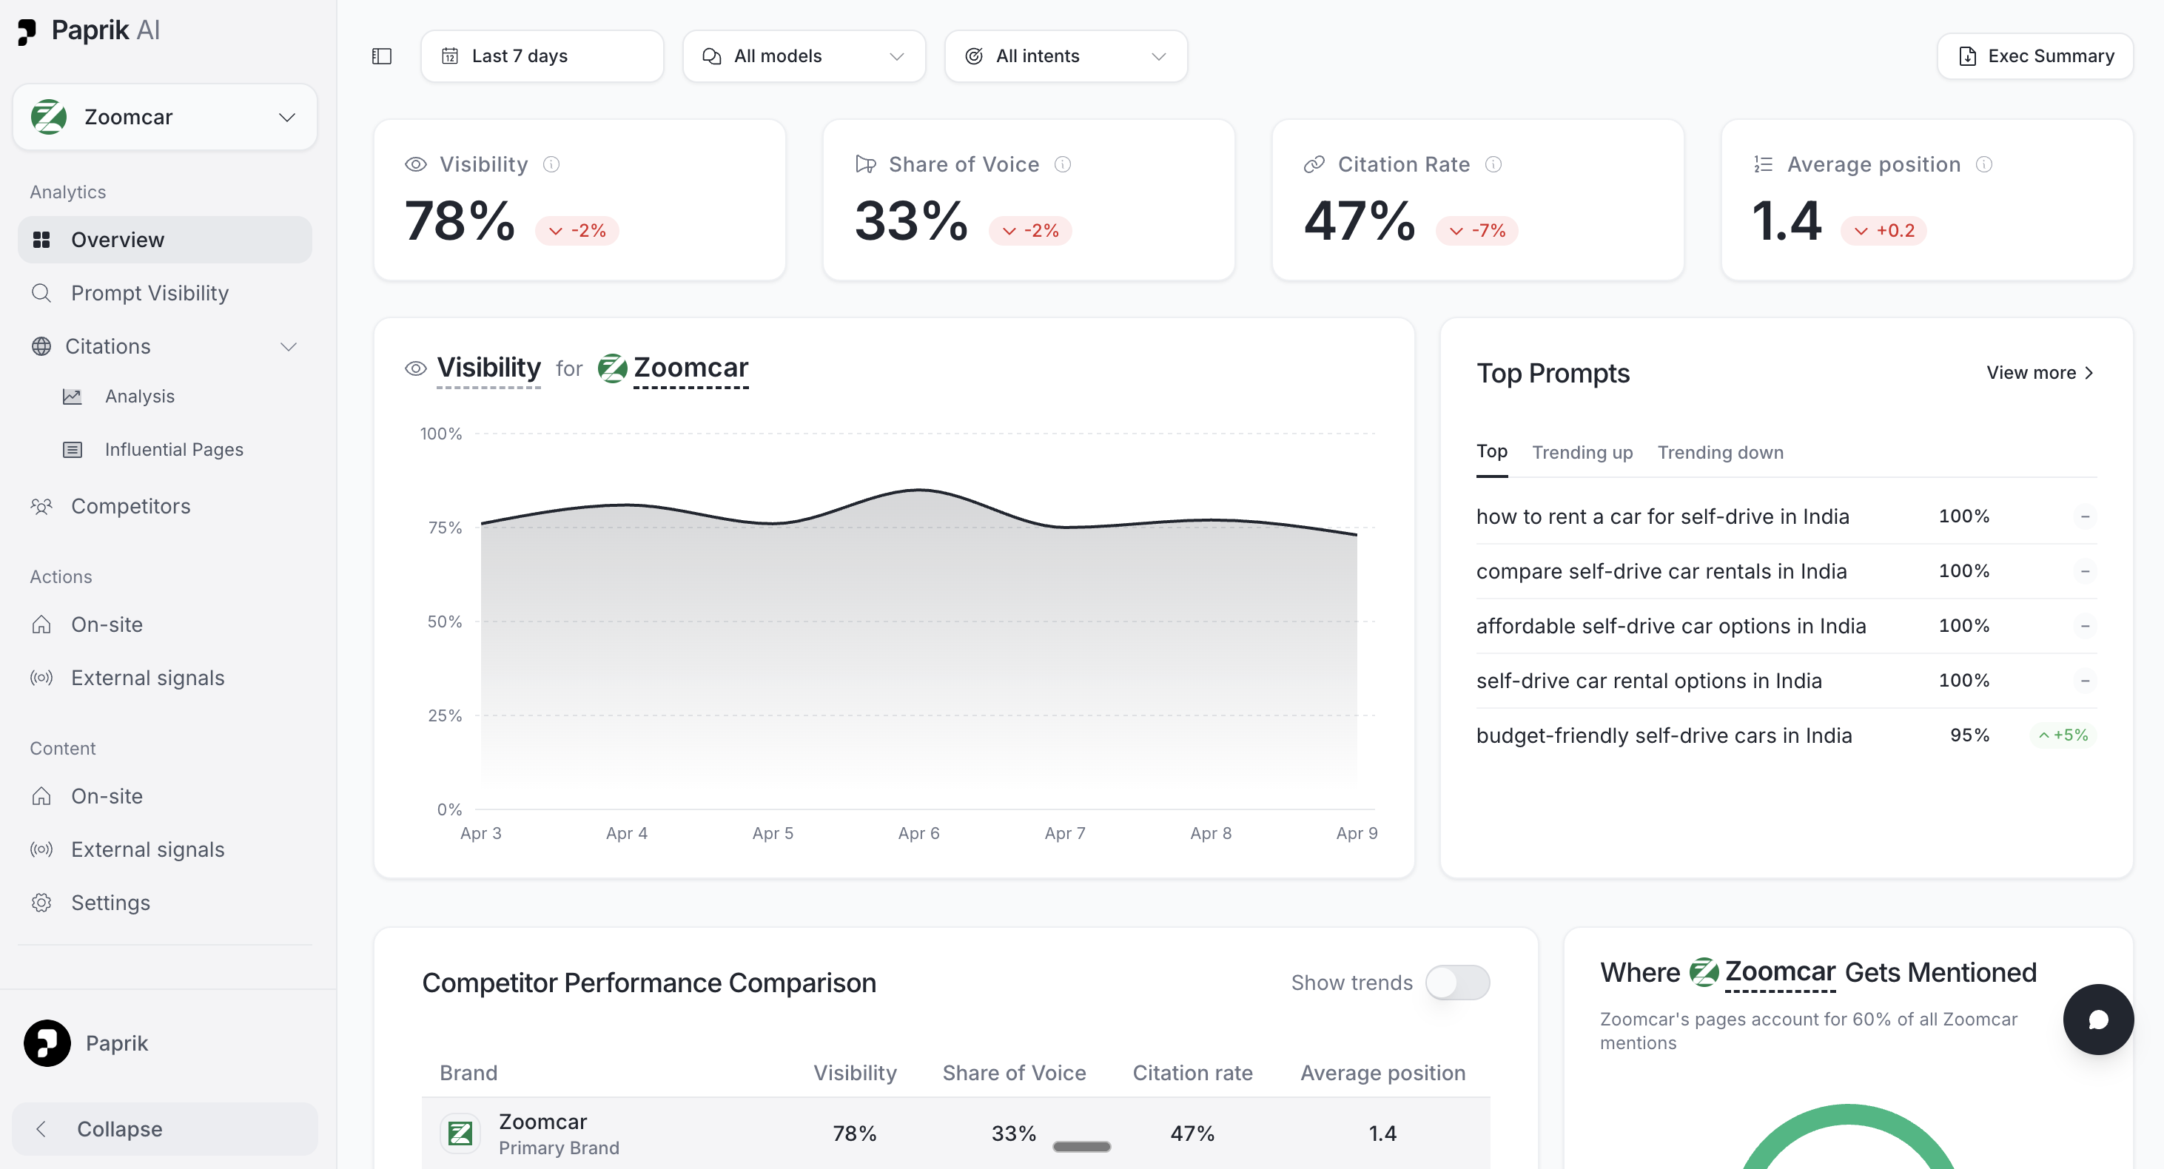Click 'how to rent a car for self-drive in India'
The height and width of the screenshot is (1169, 2164).
(1662, 516)
